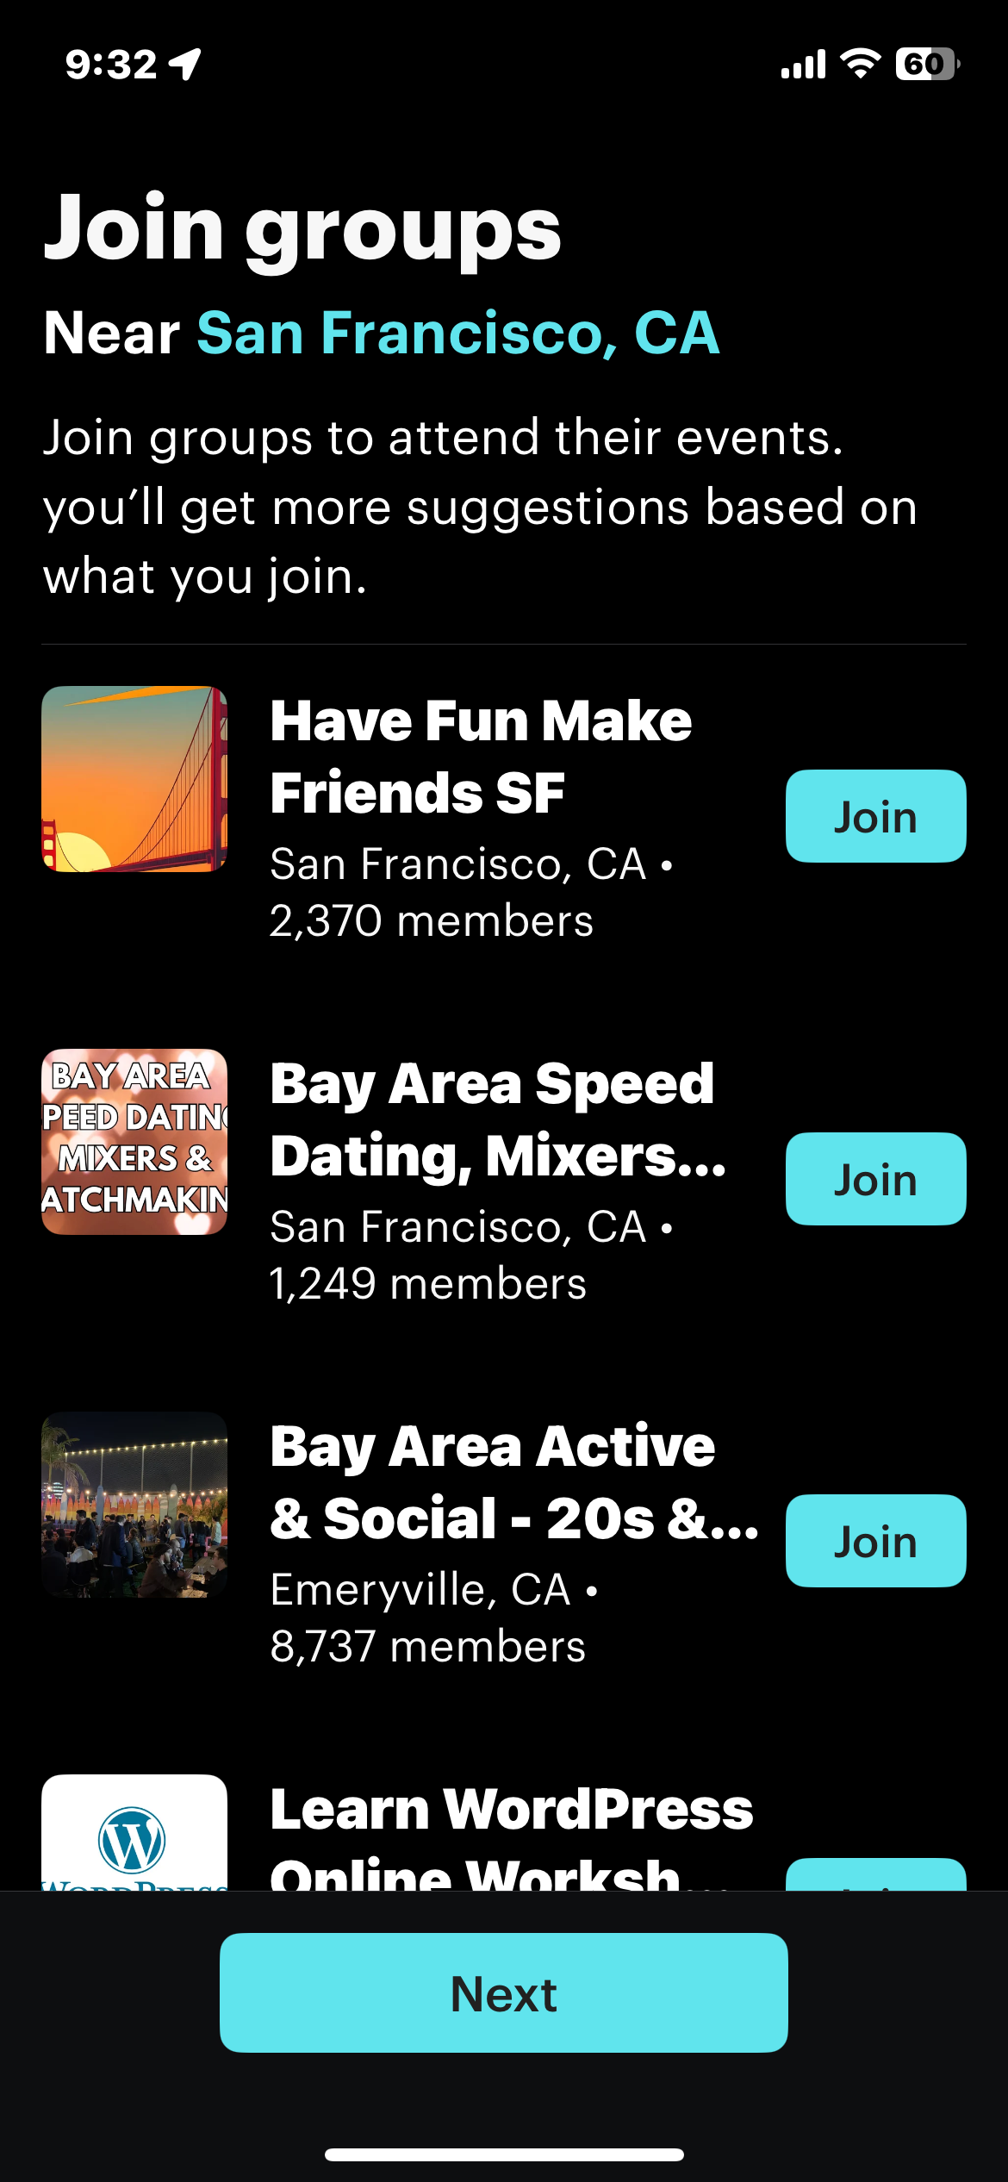Tap the Wi-Fi icon in status bar

[860, 64]
